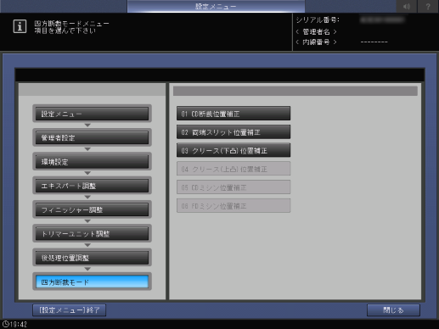Click [設定メニュー]終了 button
The image size is (439, 329).
coord(70,310)
